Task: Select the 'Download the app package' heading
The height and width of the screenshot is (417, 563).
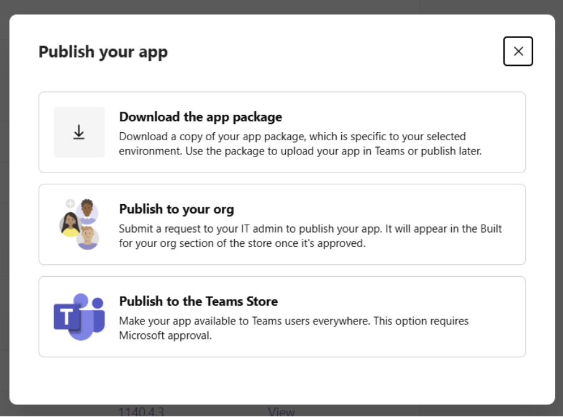Action: point(200,117)
